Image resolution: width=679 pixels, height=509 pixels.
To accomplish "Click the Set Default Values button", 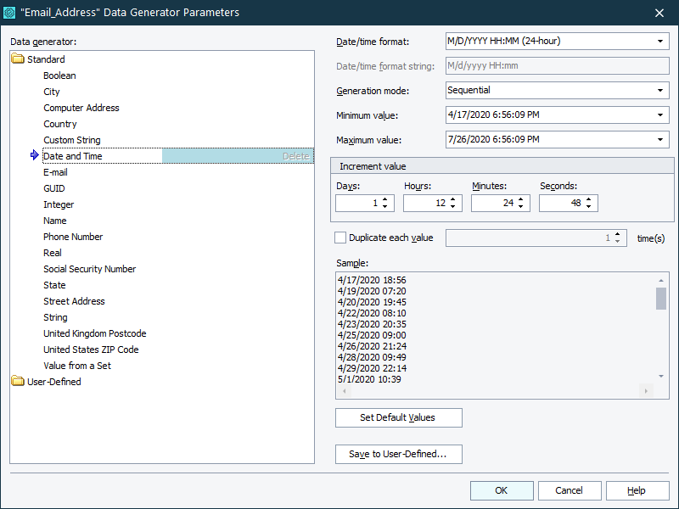I will (398, 417).
